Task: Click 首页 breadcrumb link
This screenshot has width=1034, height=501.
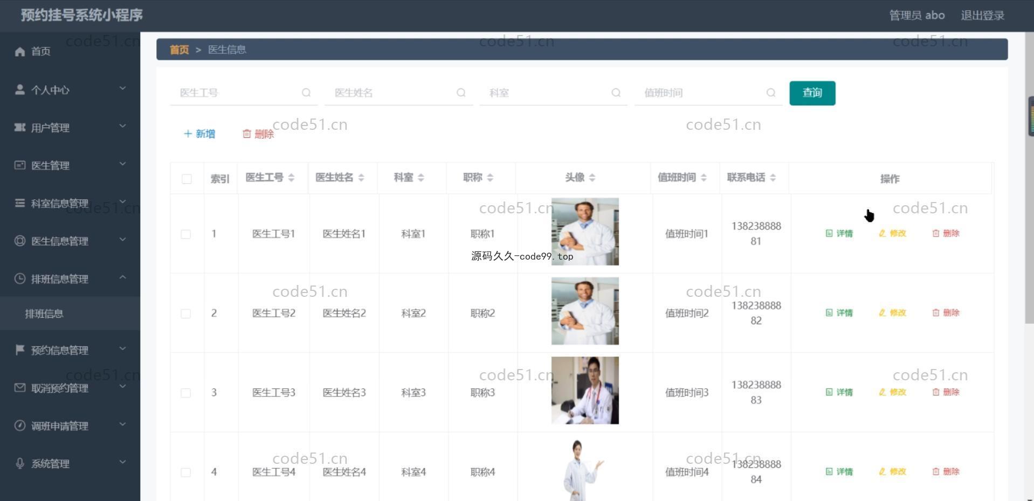Action: tap(179, 50)
